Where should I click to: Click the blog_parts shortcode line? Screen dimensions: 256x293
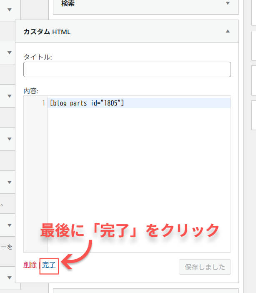tap(87, 103)
